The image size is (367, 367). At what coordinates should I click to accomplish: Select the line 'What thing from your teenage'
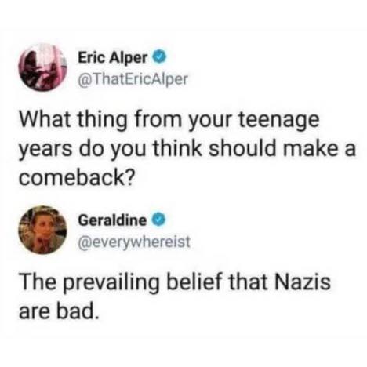pos(169,121)
